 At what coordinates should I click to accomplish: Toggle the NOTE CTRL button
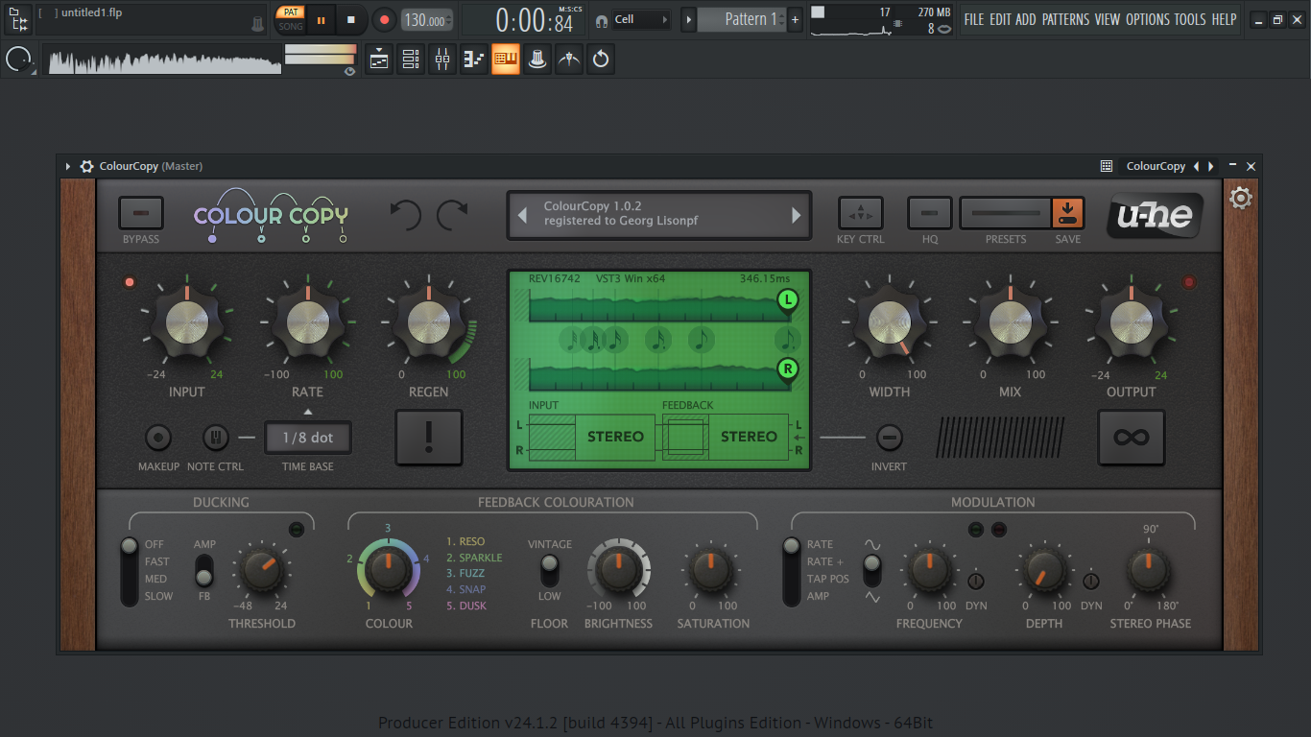pyautogui.click(x=216, y=438)
